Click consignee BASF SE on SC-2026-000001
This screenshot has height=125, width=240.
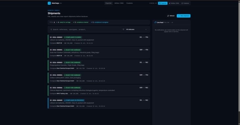pos(59,56)
